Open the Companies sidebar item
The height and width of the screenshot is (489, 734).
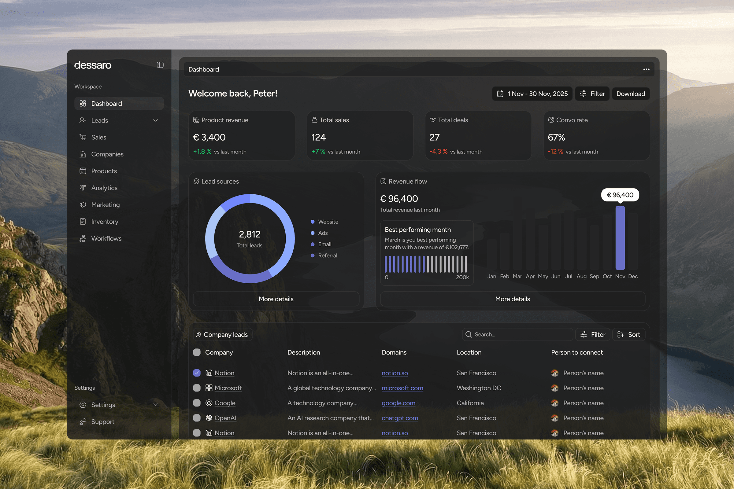[107, 154]
